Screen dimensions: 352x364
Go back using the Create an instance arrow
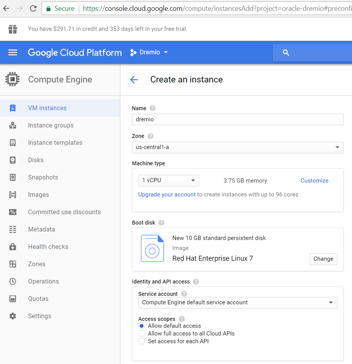click(x=134, y=80)
